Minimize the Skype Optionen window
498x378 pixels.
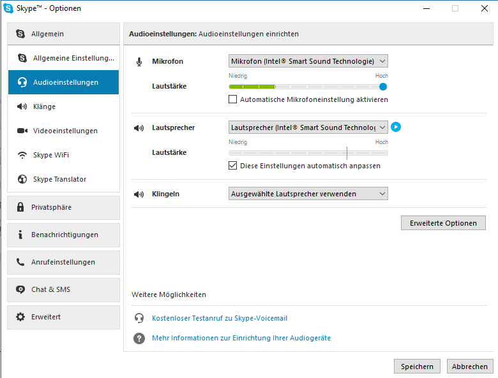(x=426, y=8)
